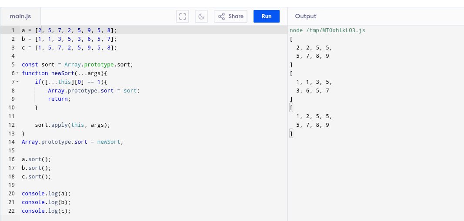Click the highlighted closing bracket in the output
Screen dimensions: 464x221
(x=291, y=134)
